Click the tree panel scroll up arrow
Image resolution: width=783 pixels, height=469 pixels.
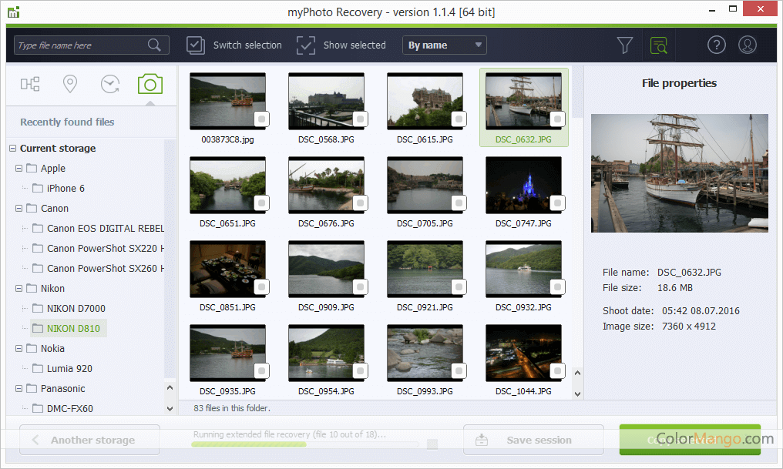(170, 387)
